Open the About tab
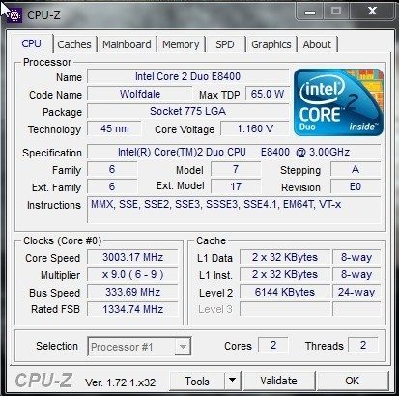 317,44
